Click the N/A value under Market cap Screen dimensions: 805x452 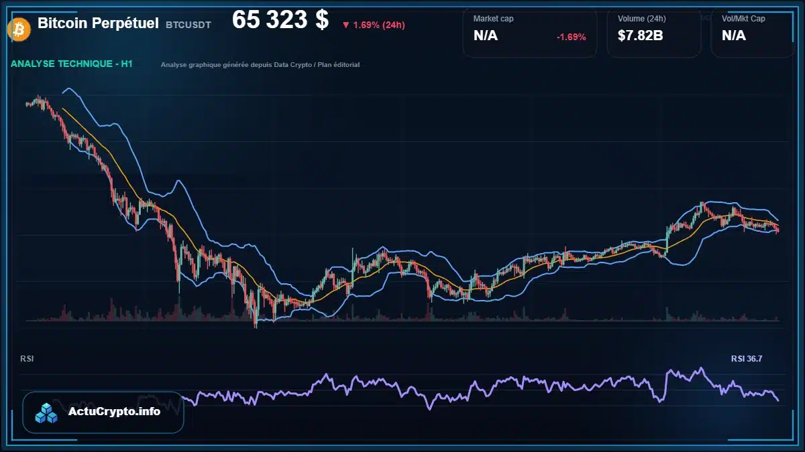tap(486, 35)
